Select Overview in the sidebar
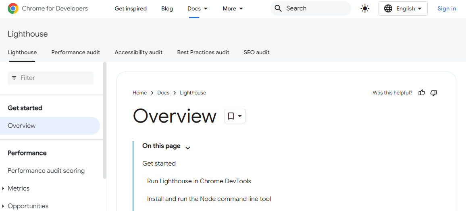 [50, 126]
